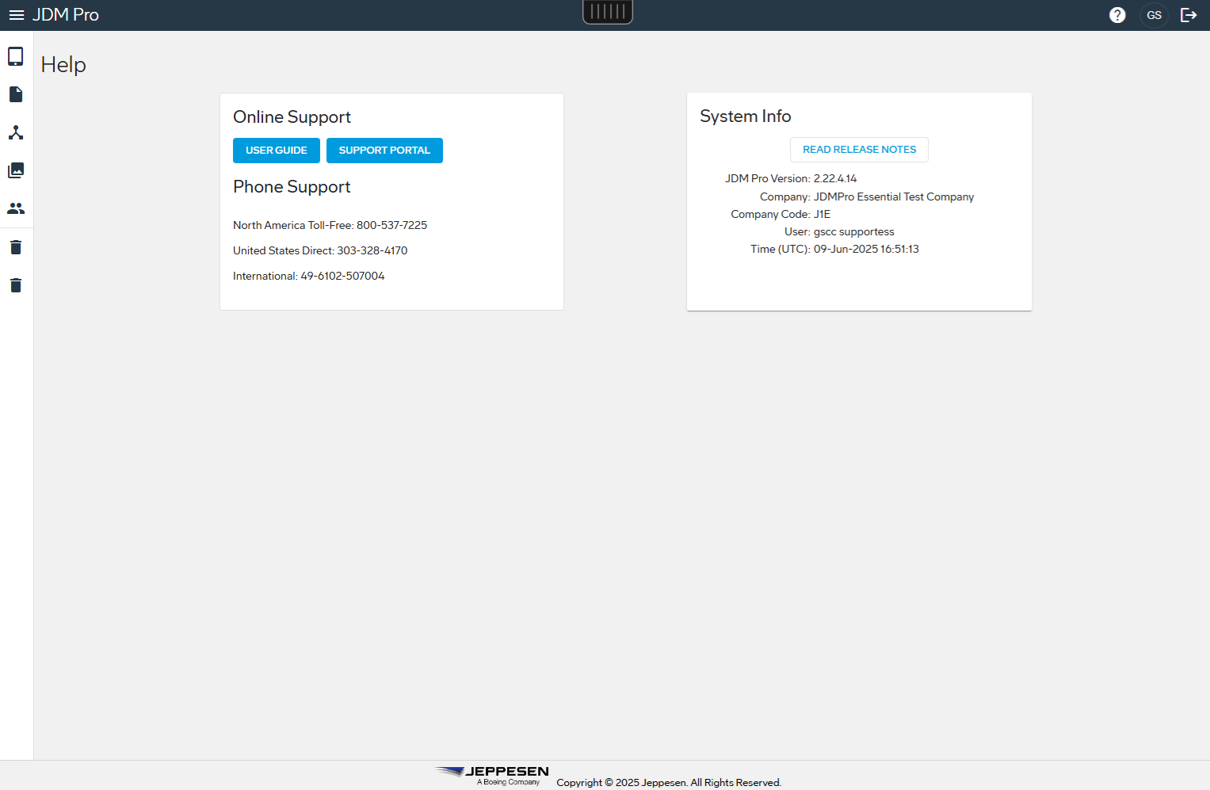1210x790 pixels.
Task: Click the Help page title
Action: point(63,65)
